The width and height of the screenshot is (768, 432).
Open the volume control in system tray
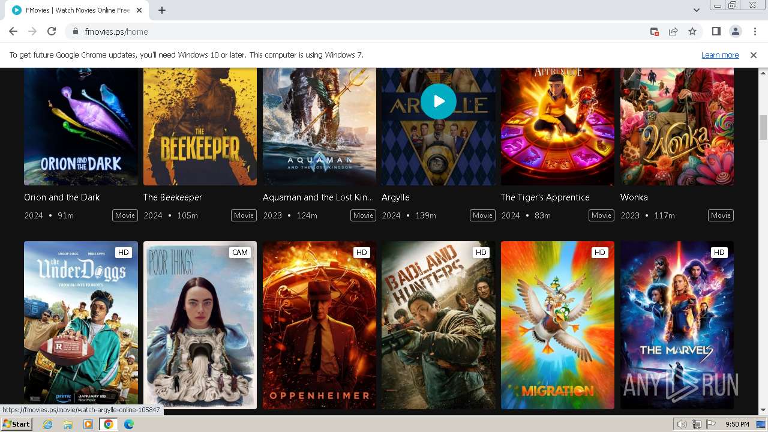point(682,424)
